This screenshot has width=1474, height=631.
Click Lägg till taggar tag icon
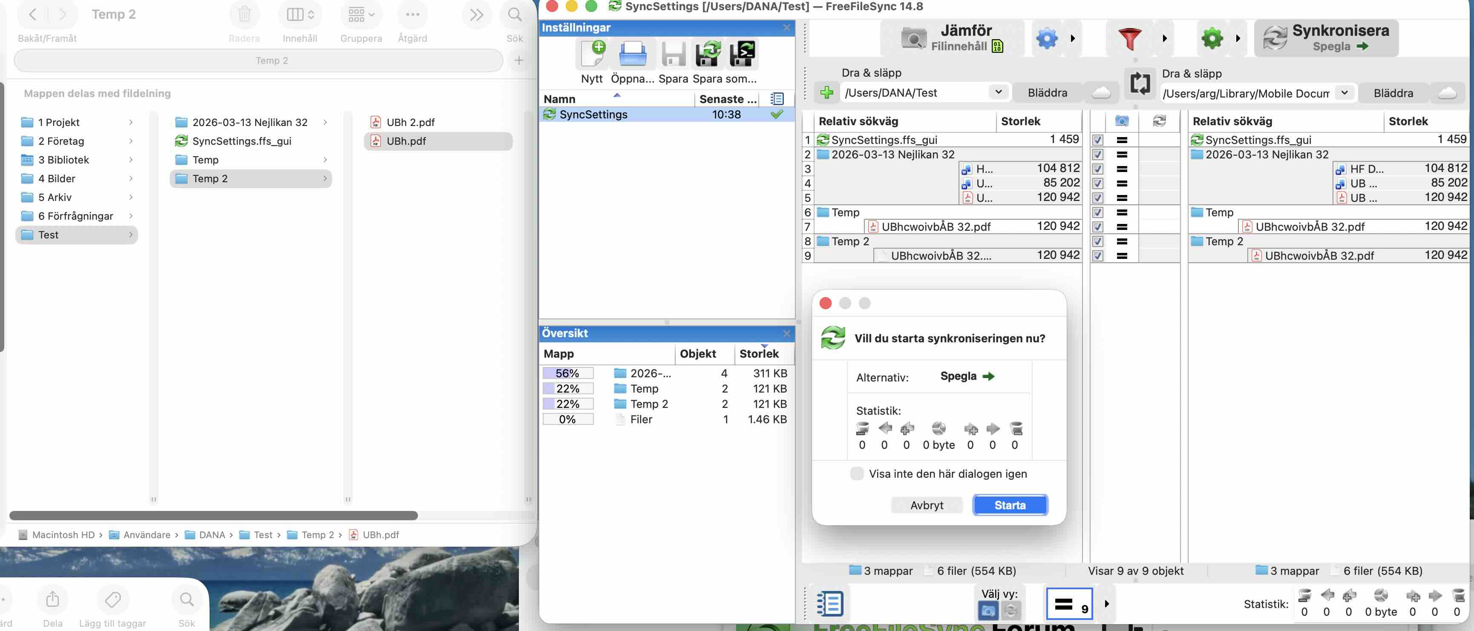(x=113, y=599)
